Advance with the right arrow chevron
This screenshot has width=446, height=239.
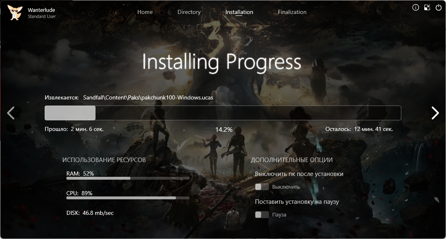[x=435, y=113]
